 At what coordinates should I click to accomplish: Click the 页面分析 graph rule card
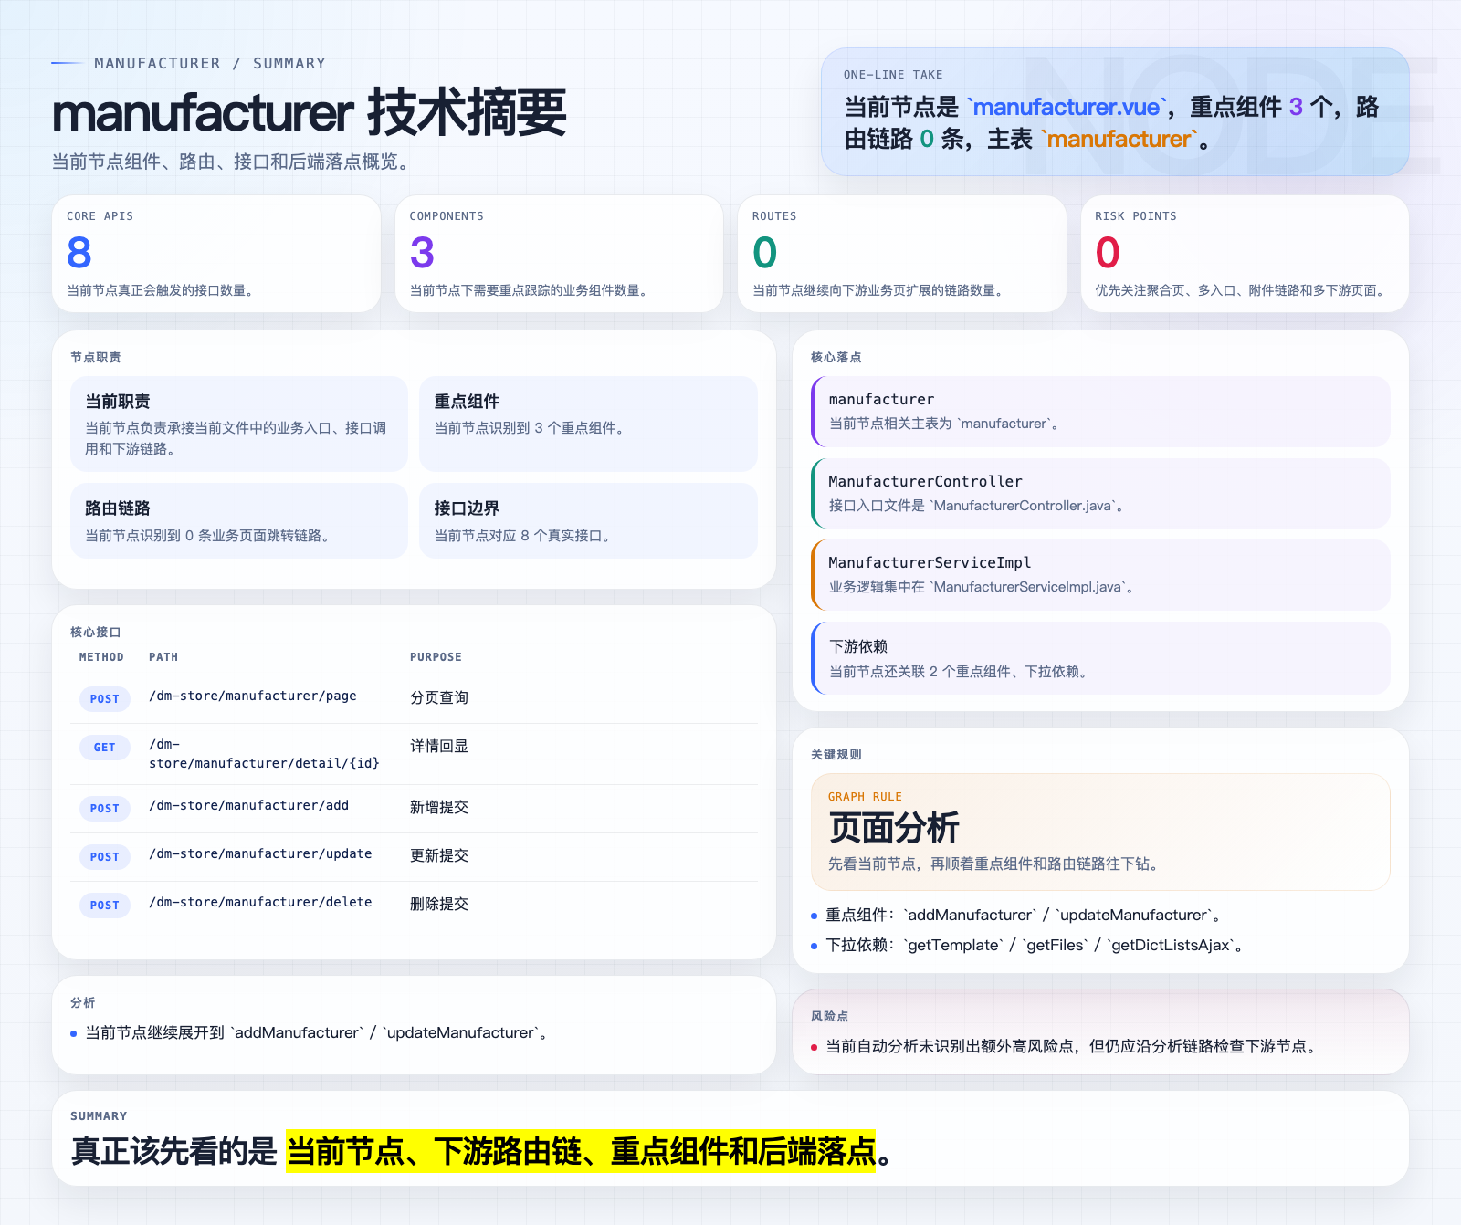pos(1100,832)
